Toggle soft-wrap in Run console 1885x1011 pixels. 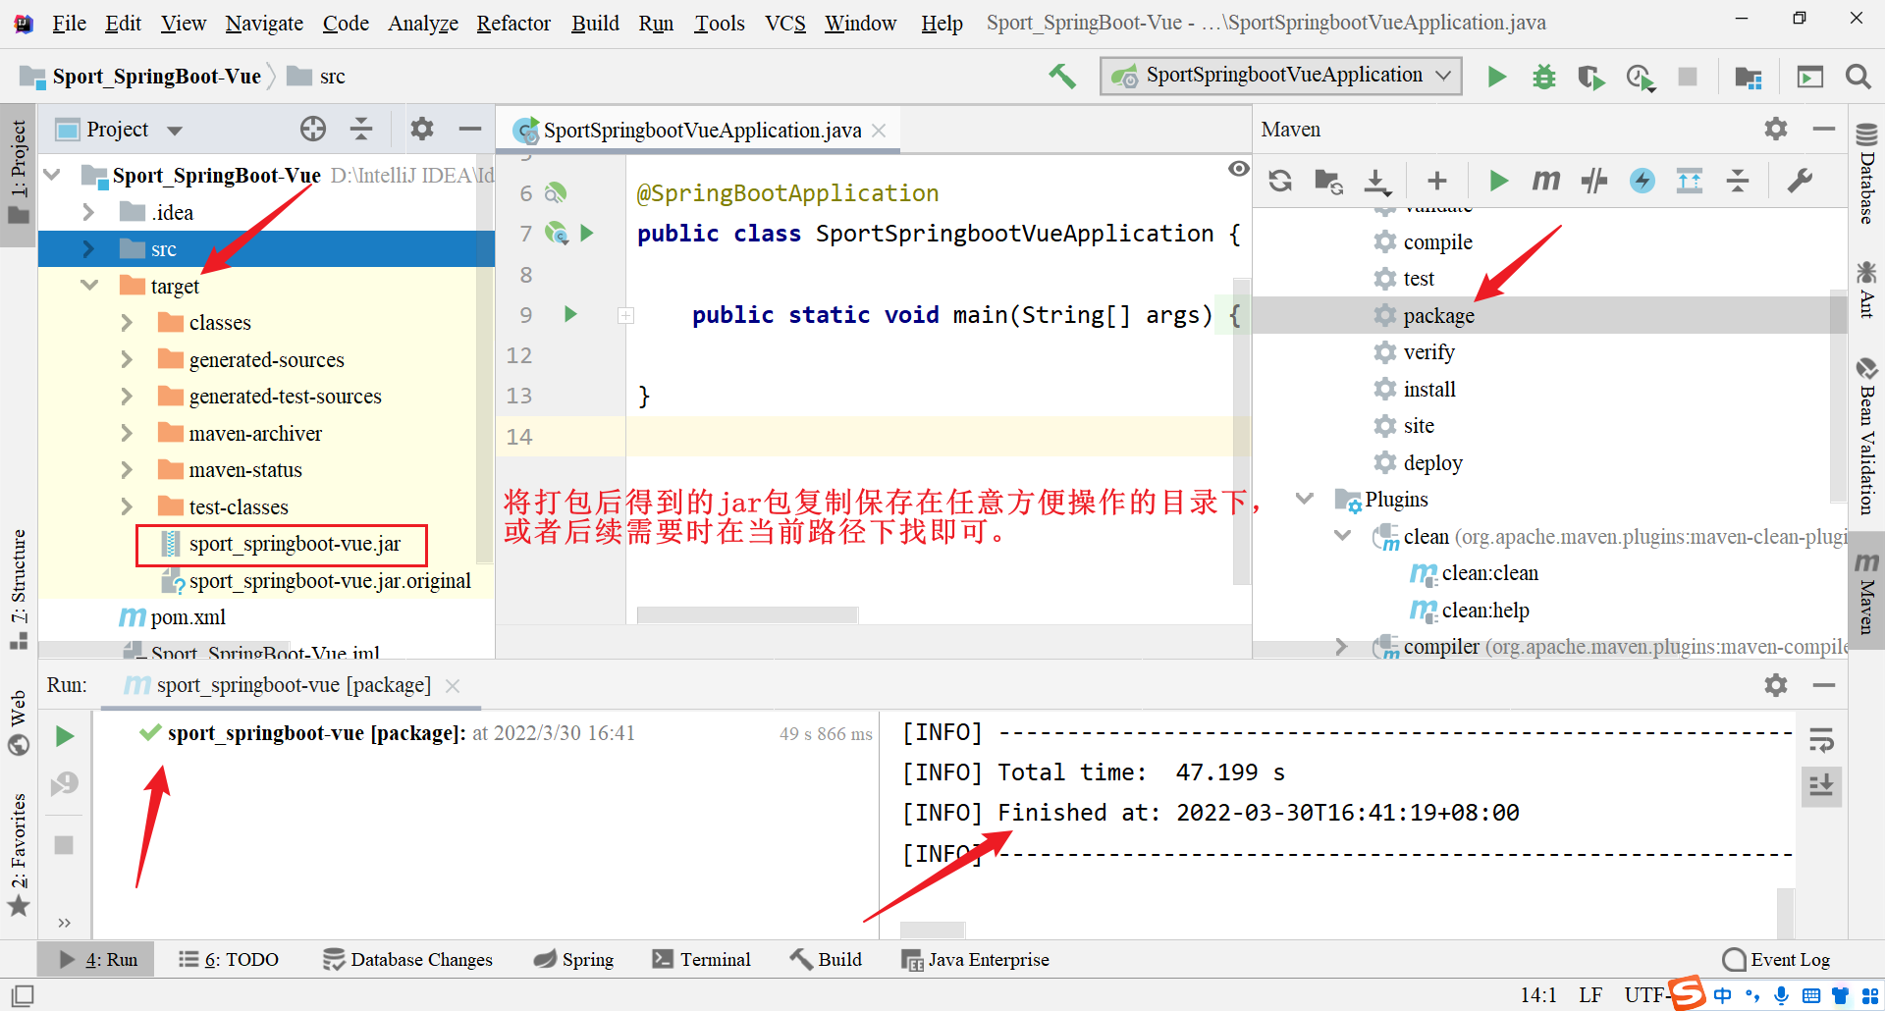coord(1821,740)
